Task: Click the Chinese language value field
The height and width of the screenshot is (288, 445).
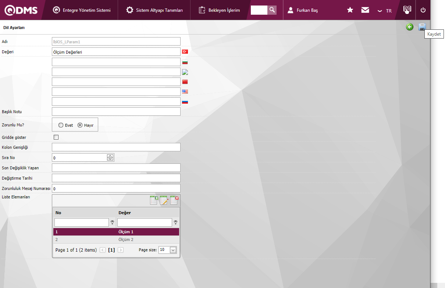Action: click(116, 82)
